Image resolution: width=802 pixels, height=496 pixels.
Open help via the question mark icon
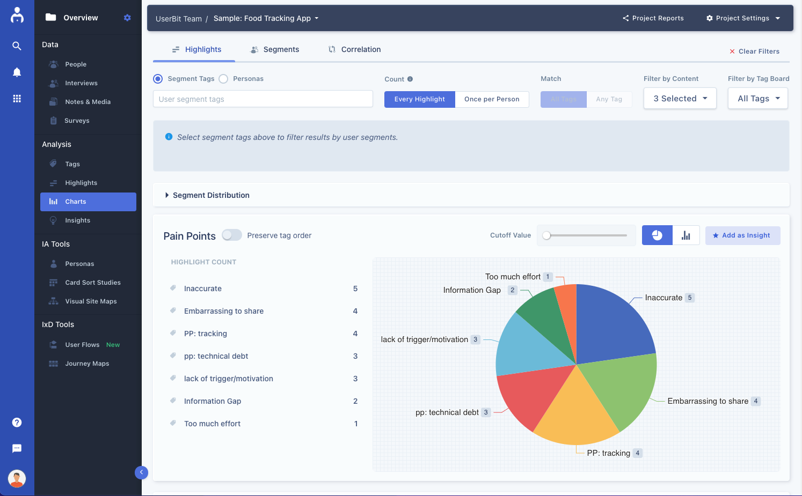[x=17, y=423]
